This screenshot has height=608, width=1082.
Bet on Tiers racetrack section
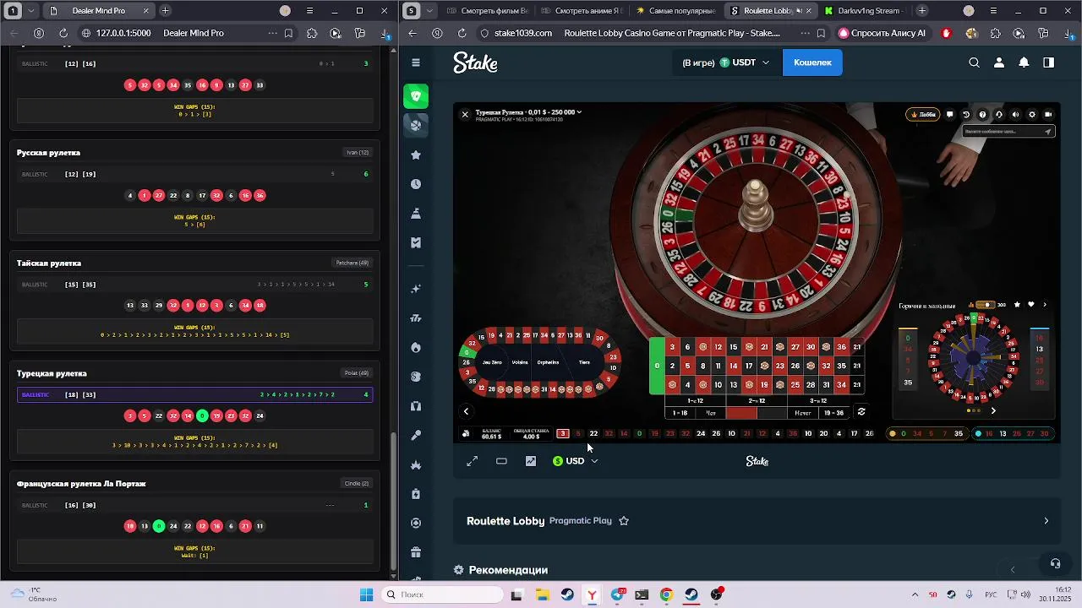[584, 362]
